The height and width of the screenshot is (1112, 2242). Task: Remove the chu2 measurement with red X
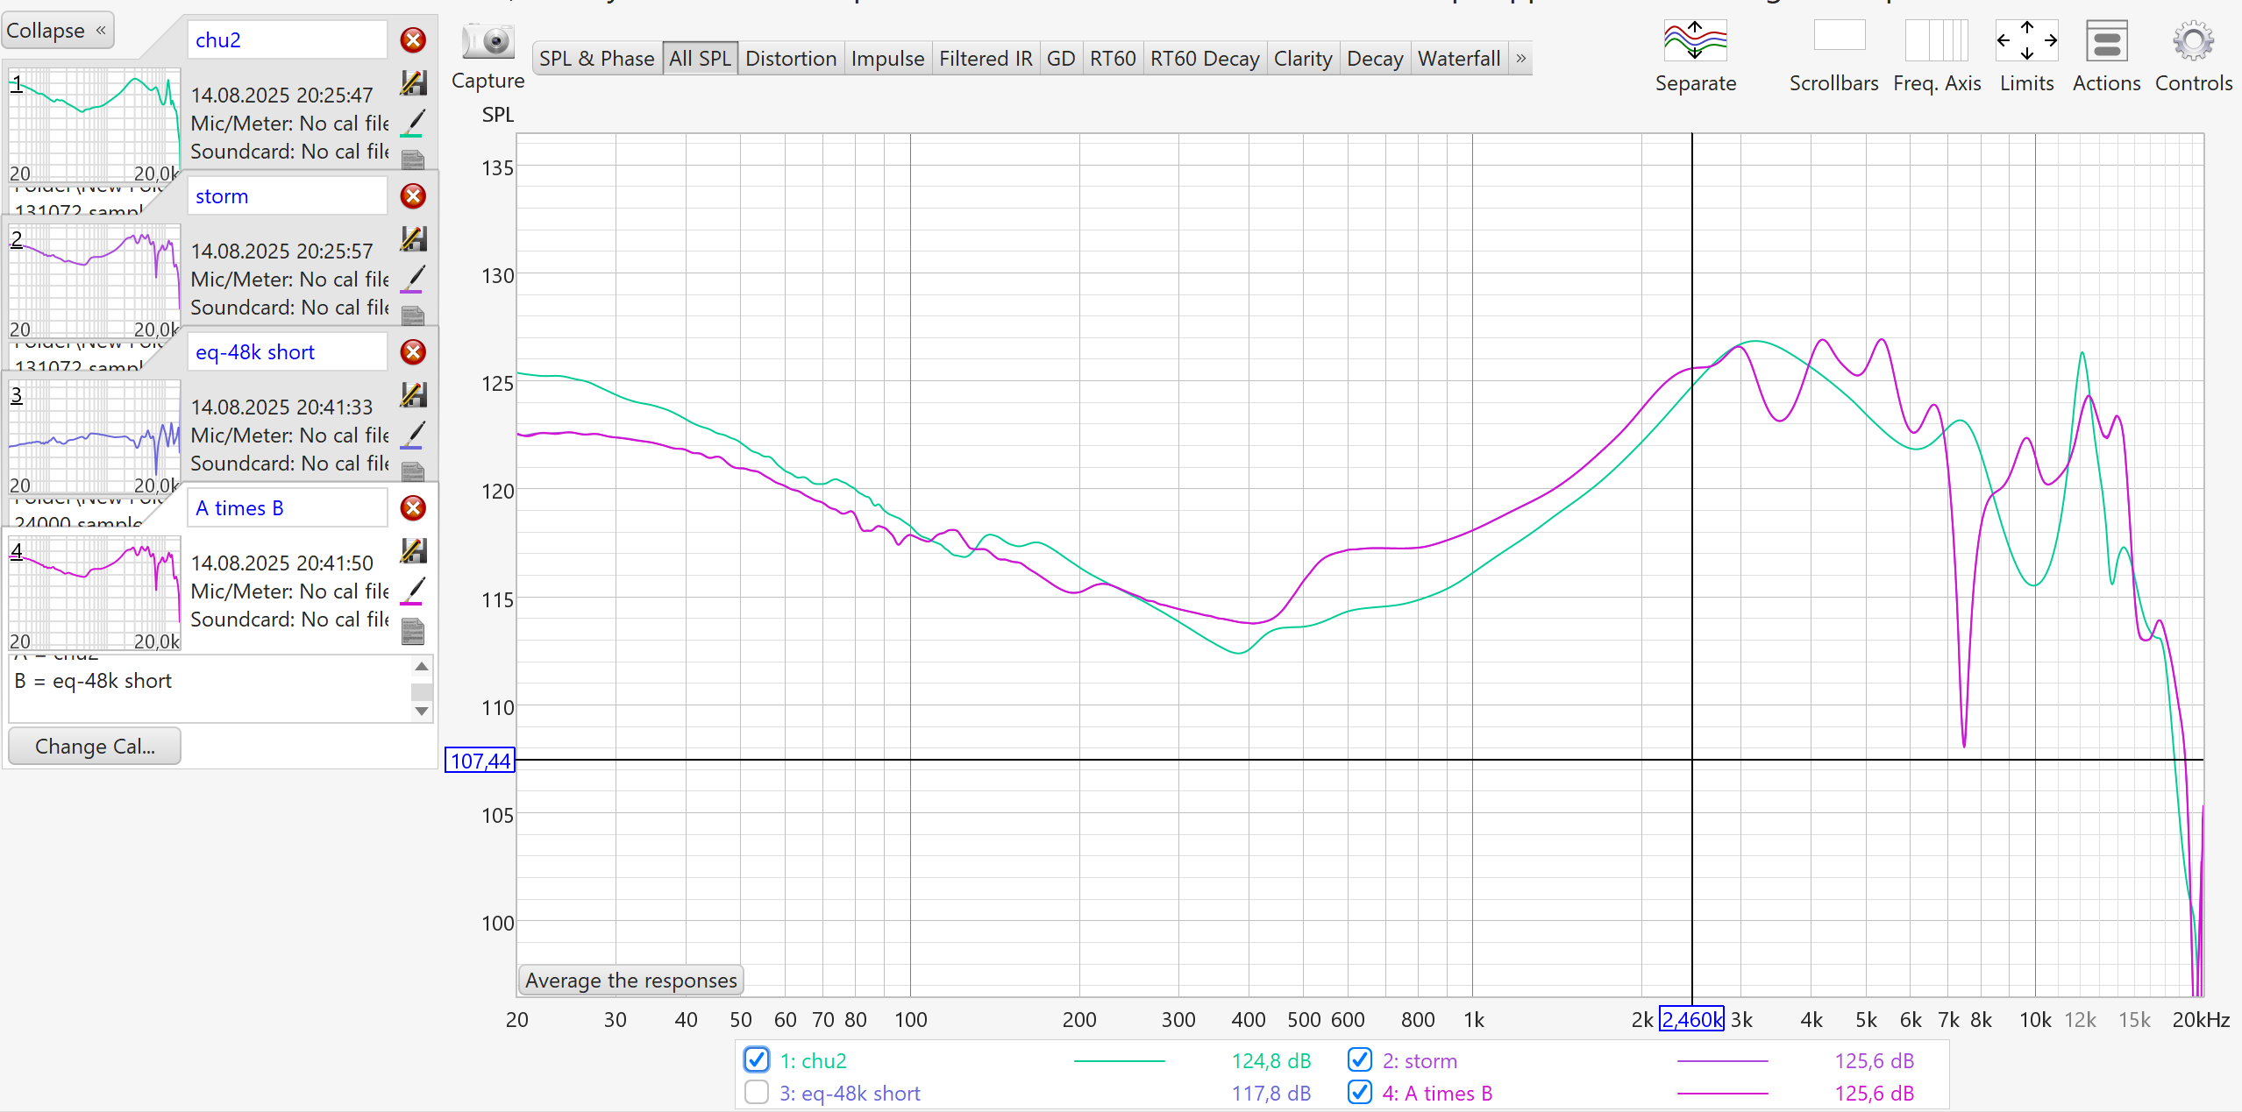[413, 40]
